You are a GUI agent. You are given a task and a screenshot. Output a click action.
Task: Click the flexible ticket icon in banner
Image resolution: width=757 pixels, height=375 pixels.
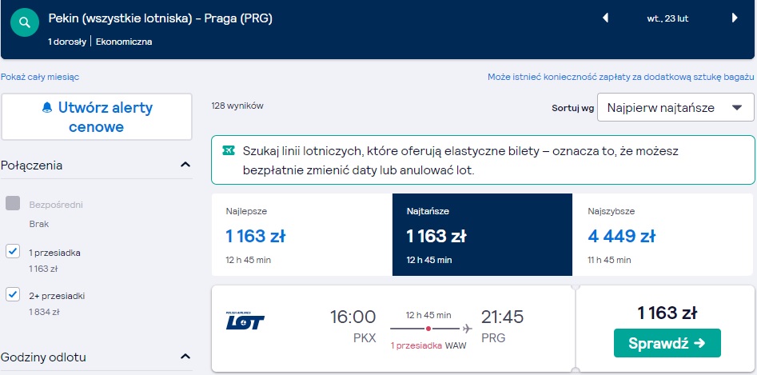pos(229,150)
